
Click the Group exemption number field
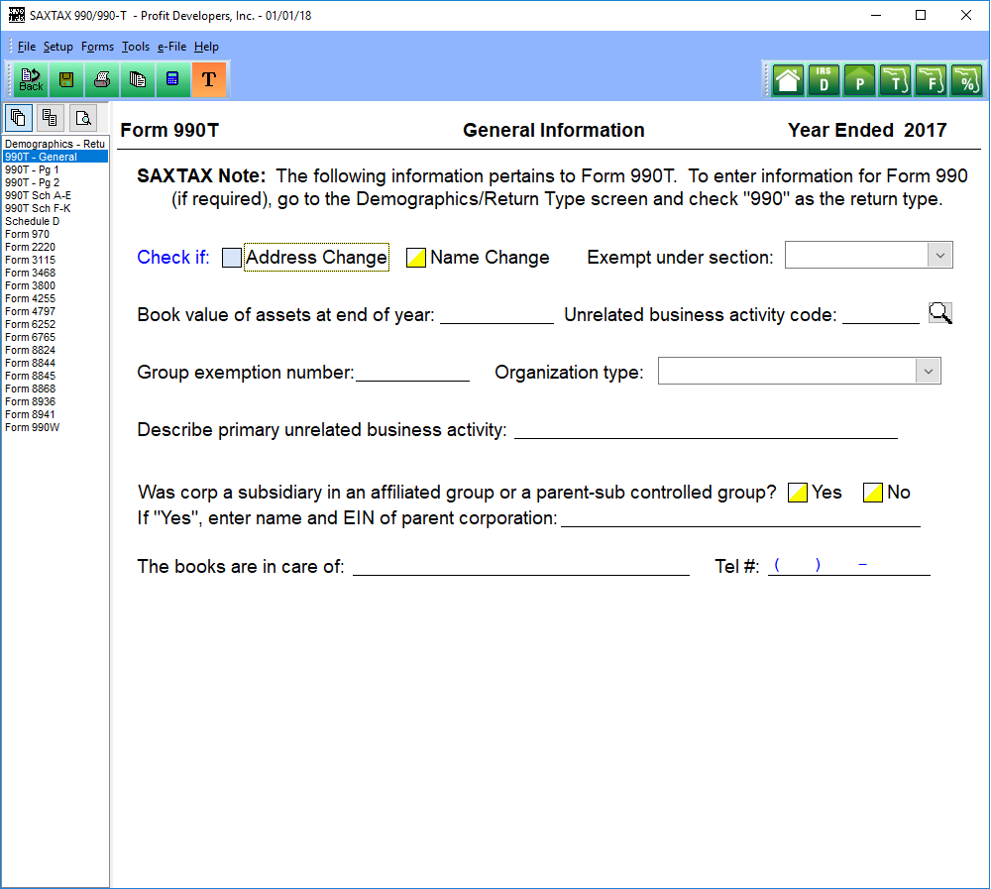(x=412, y=372)
